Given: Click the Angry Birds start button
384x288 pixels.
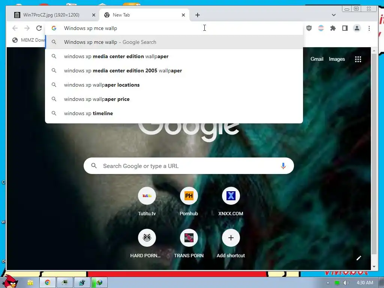Looking at the screenshot, I should click(10, 282).
